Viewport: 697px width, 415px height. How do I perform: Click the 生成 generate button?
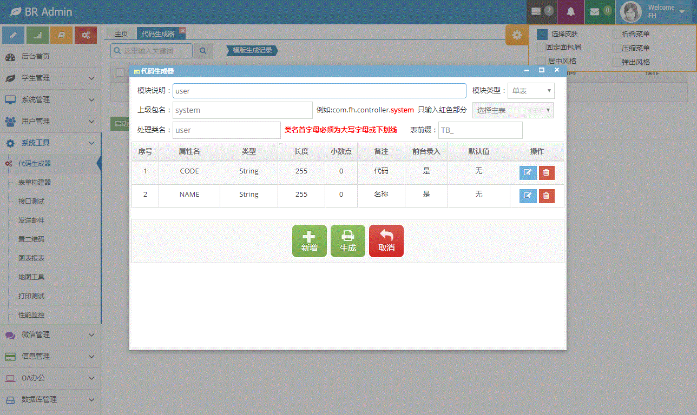[x=348, y=241]
